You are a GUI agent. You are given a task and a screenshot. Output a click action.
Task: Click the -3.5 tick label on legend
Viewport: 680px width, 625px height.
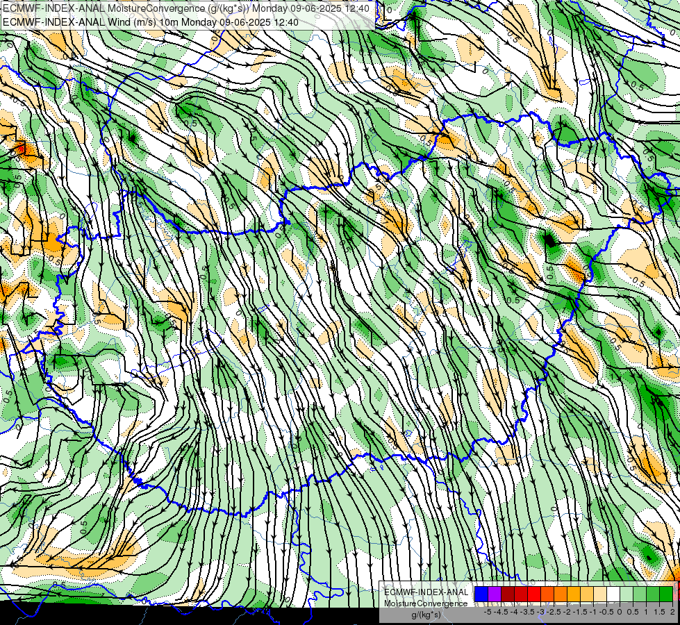tap(527, 612)
